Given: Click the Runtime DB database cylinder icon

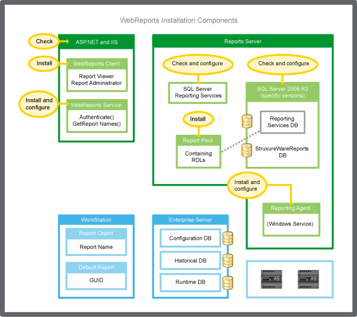Looking at the screenshot, I should tap(227, 283).
